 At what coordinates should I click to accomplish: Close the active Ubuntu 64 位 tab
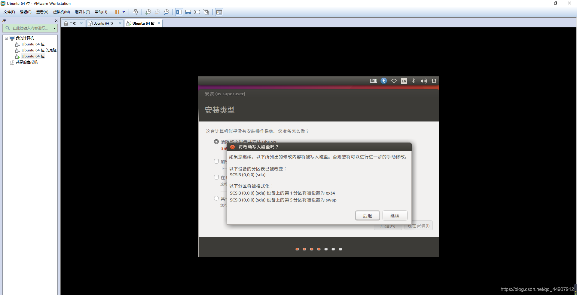pyautogui.click(x=159, y=23)
